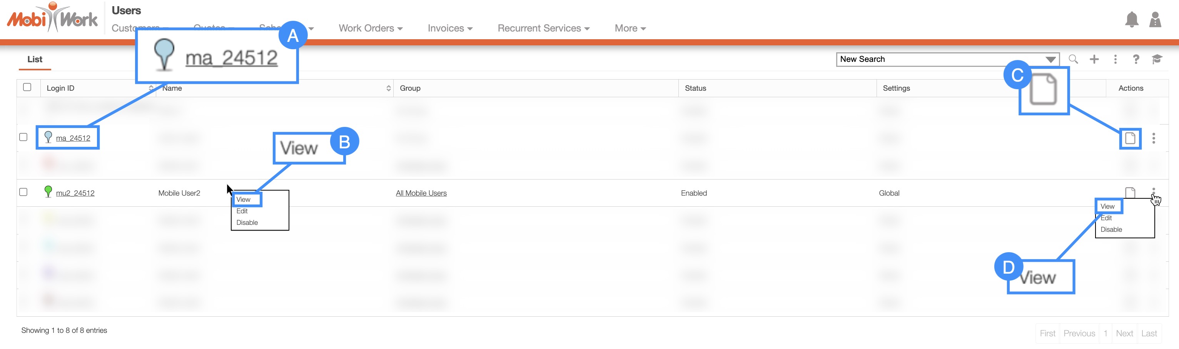Image resolution: width=1179 pixels, height=349 pixels.
Task: Select Disable in the right context menu
Action: (x=1111, y=229)
